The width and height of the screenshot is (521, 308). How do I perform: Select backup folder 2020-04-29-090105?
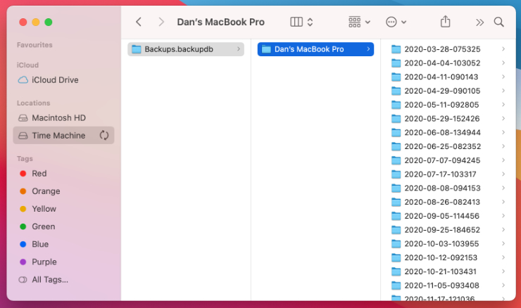(x=448, y=91)
